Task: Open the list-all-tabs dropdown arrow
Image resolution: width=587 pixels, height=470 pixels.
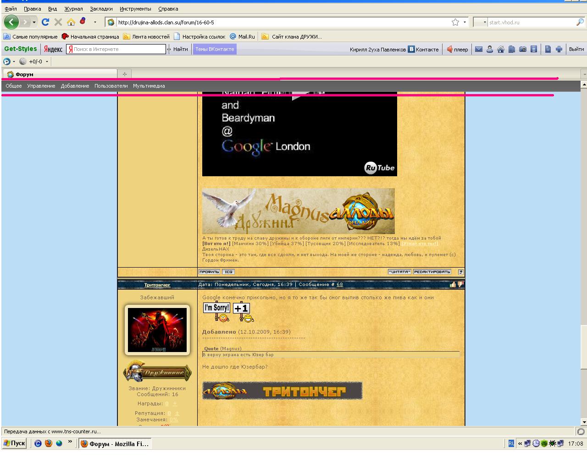Action: point(584,74)
